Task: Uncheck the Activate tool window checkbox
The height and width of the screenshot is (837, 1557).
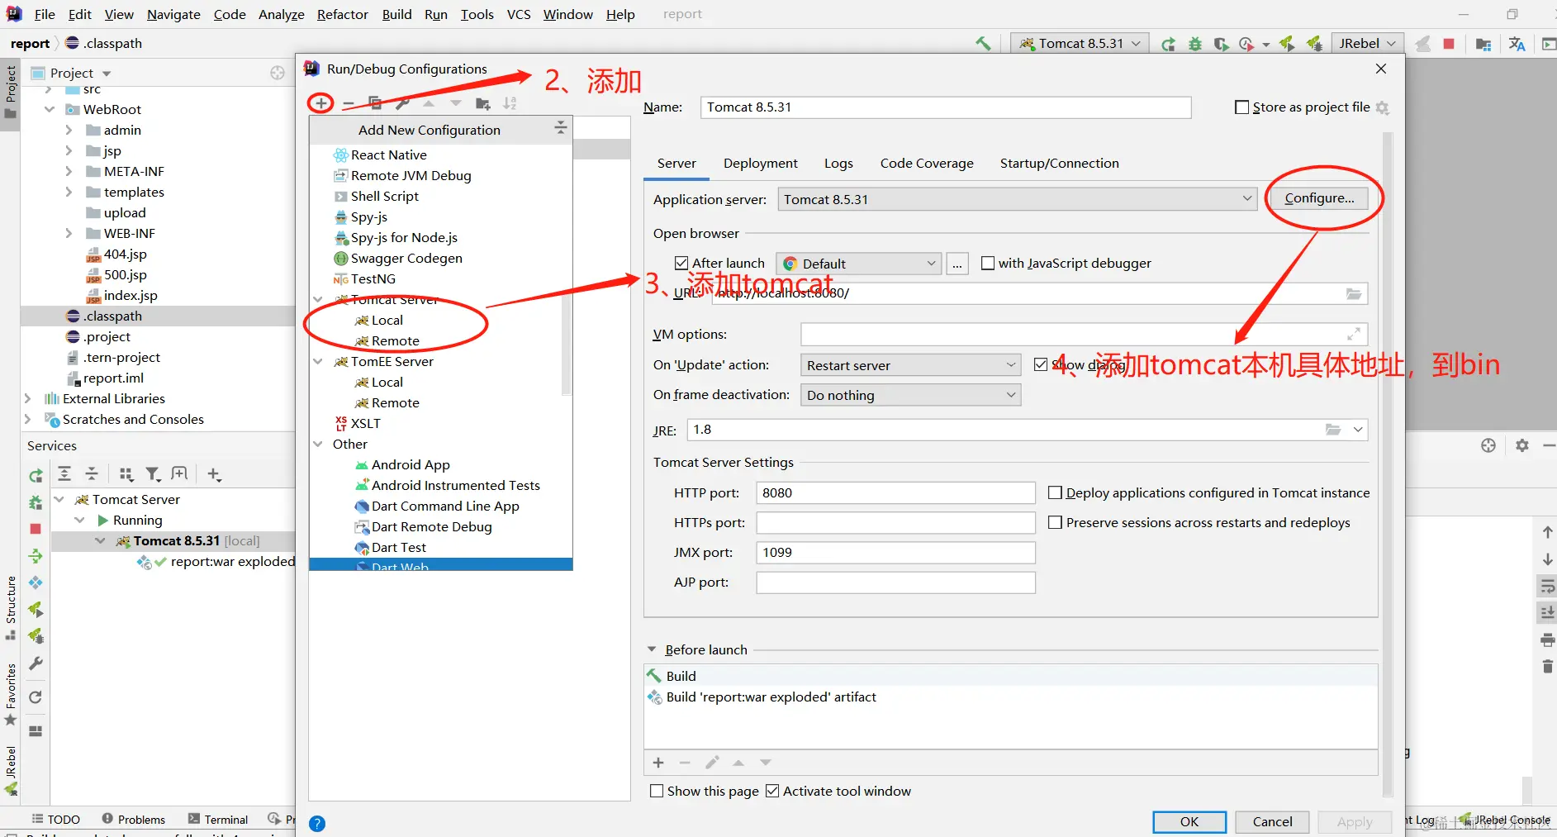Action: tap(772, 791)
